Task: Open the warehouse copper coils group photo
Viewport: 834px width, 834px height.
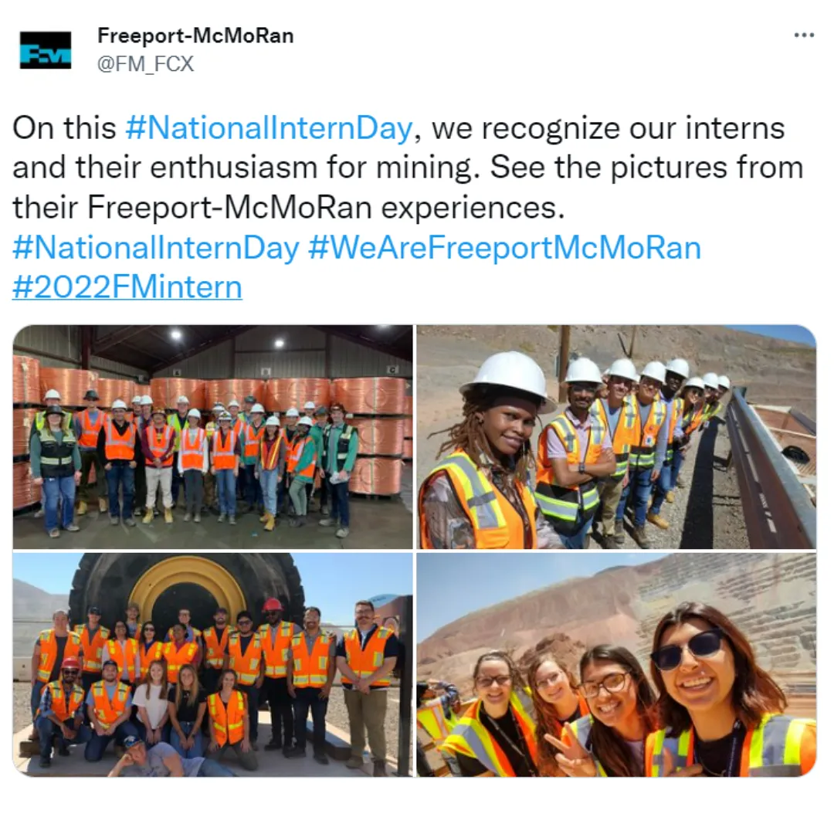Action: tap(213, 436)
